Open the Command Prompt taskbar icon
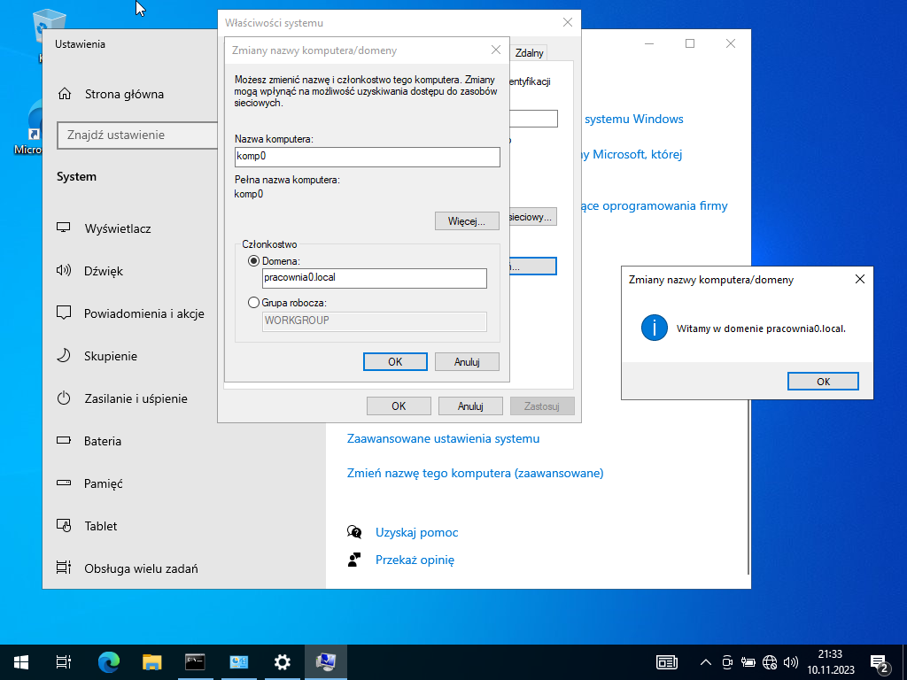The height and width of the screenshot is (680, 907). point(195,661)
